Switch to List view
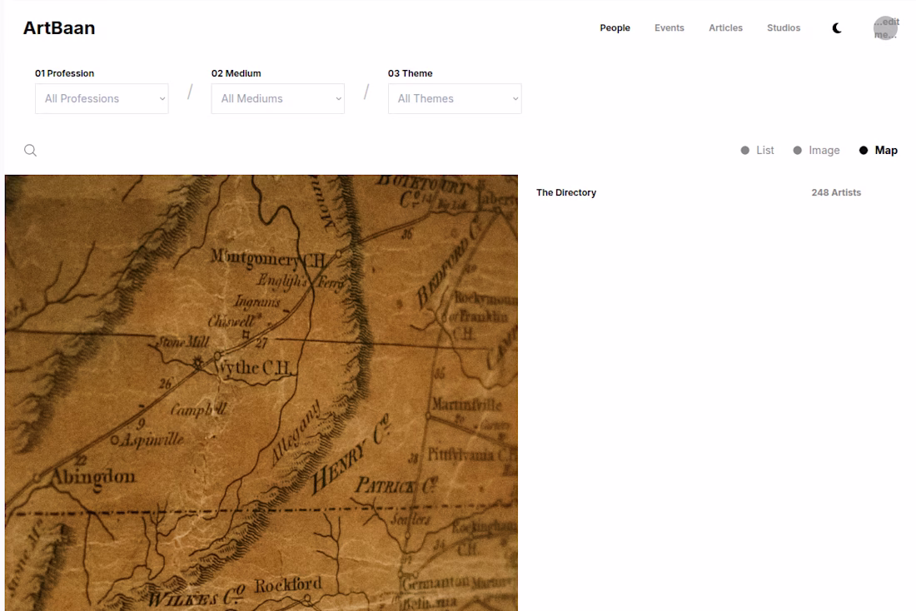The image size is (916, 611). click(x=757, y=151)
